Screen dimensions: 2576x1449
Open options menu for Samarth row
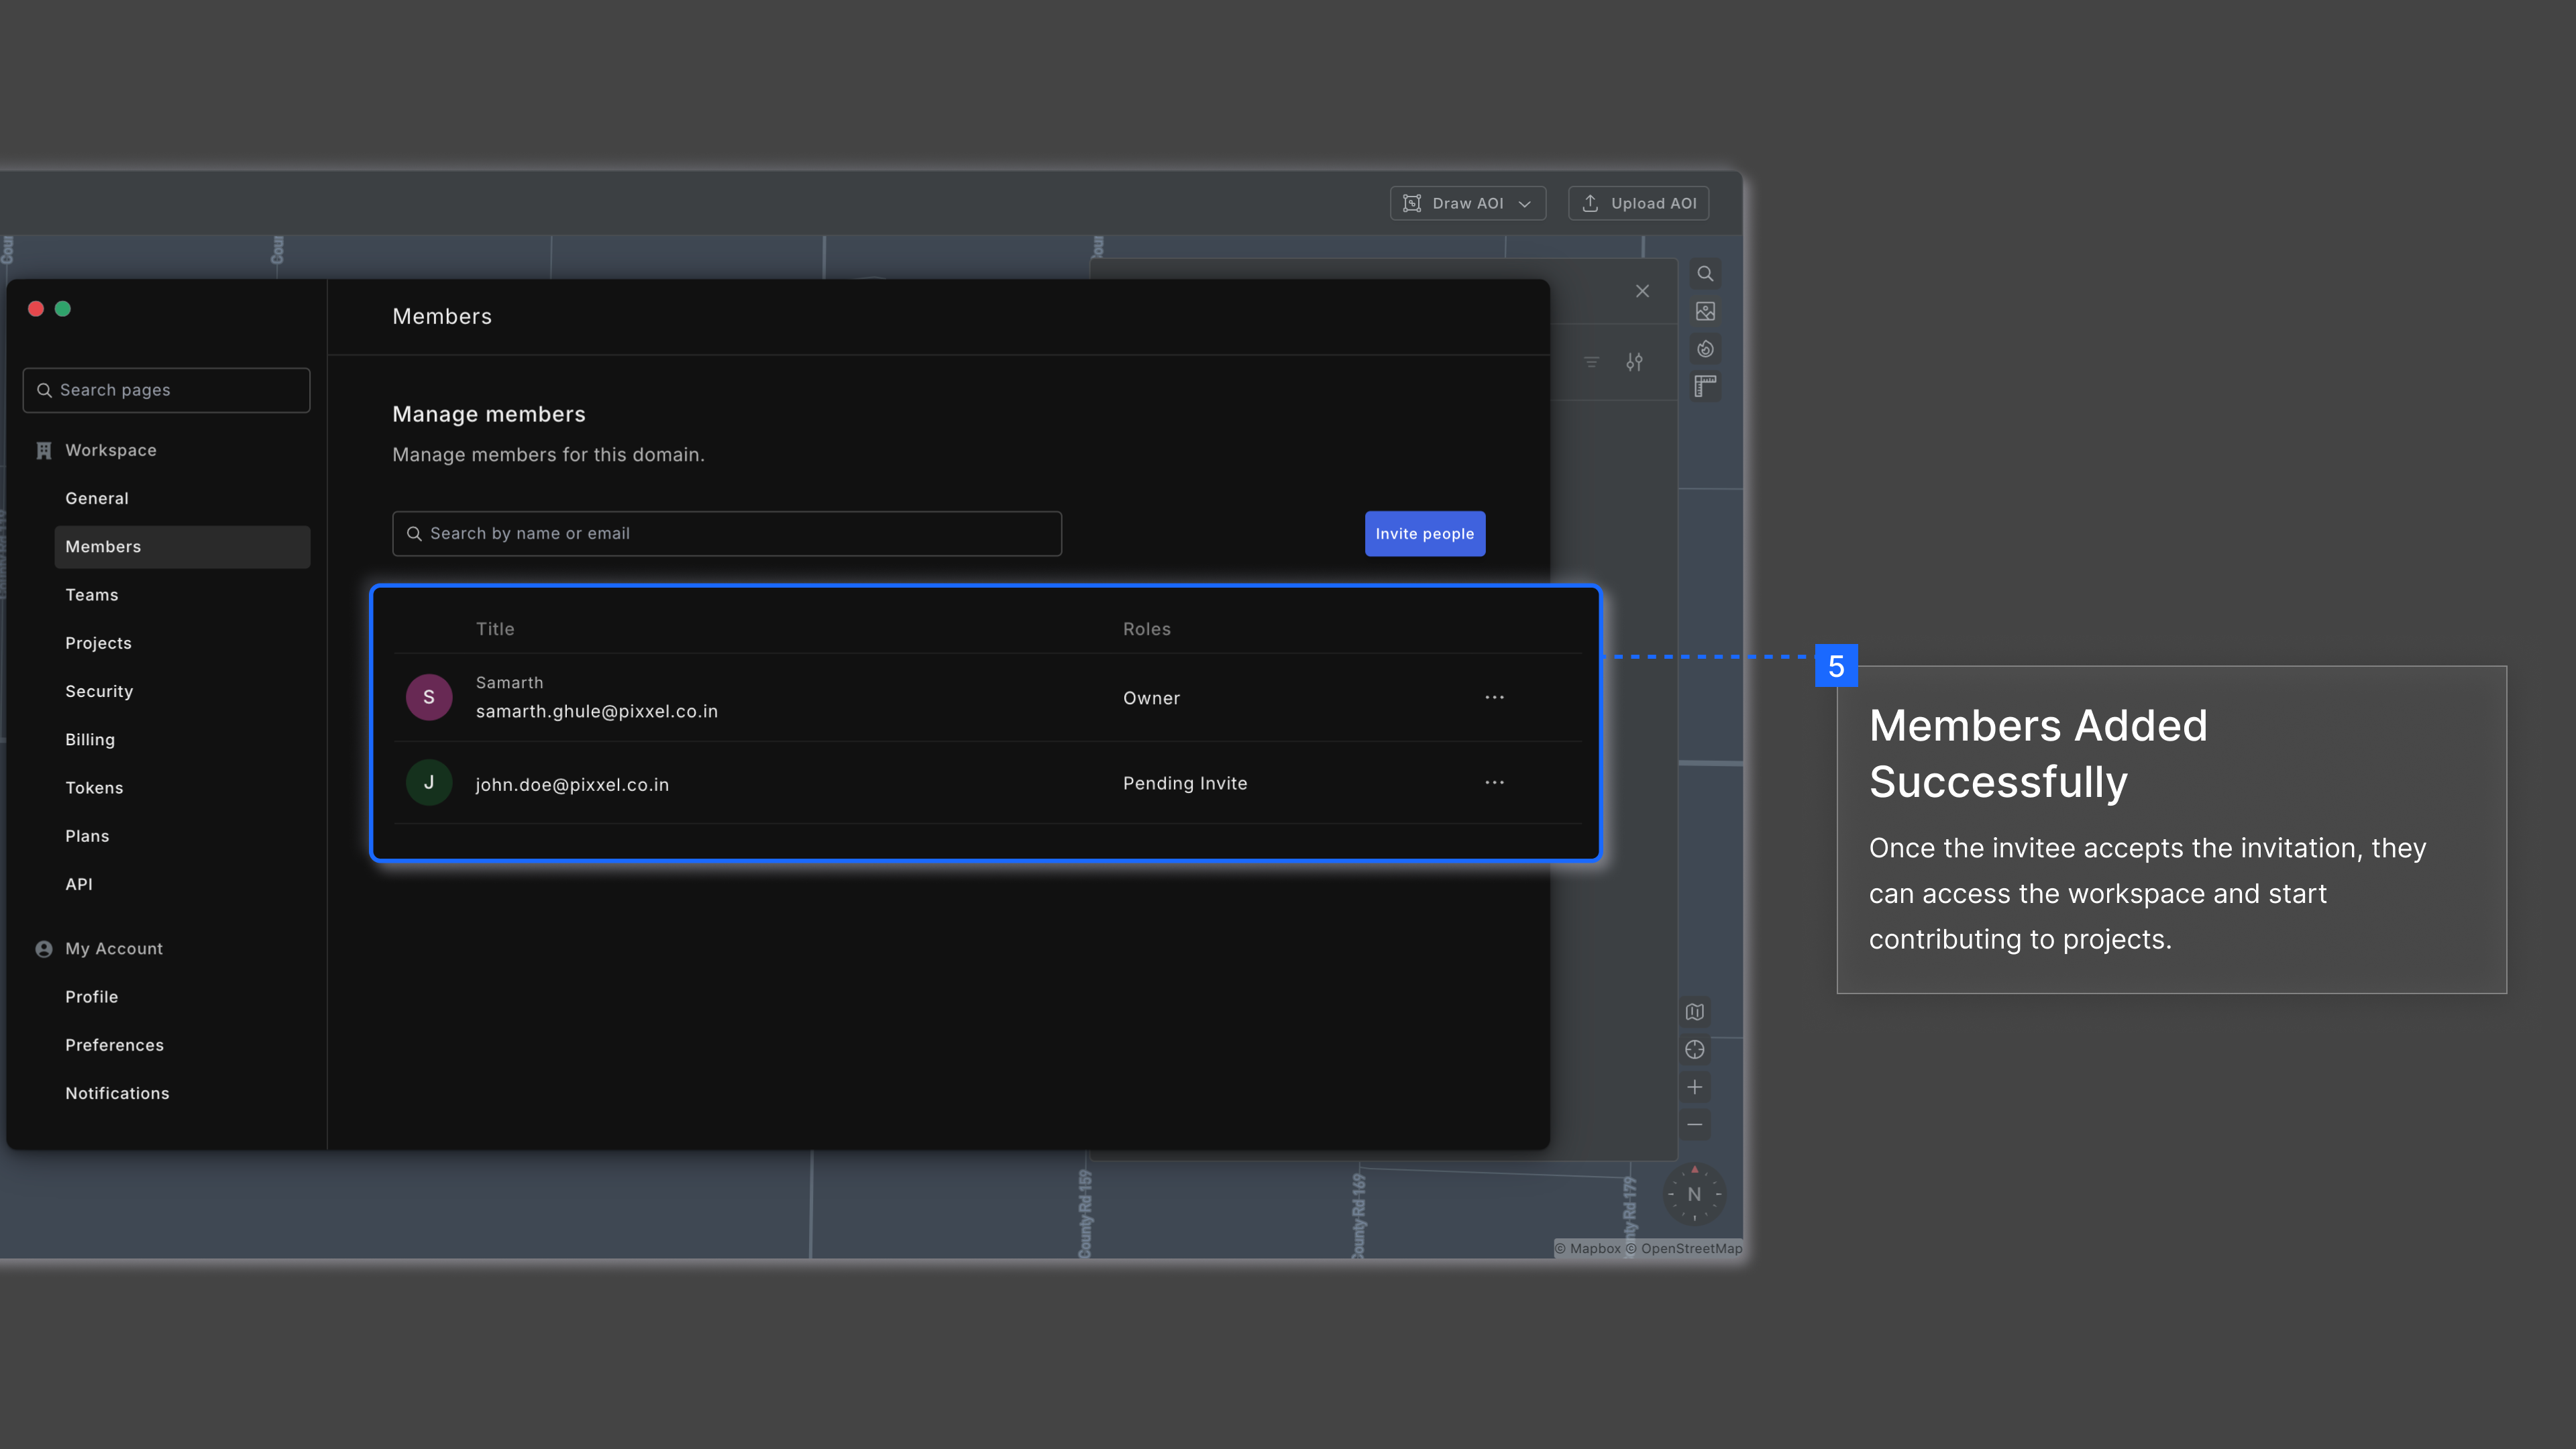(x=1494, y=697)
